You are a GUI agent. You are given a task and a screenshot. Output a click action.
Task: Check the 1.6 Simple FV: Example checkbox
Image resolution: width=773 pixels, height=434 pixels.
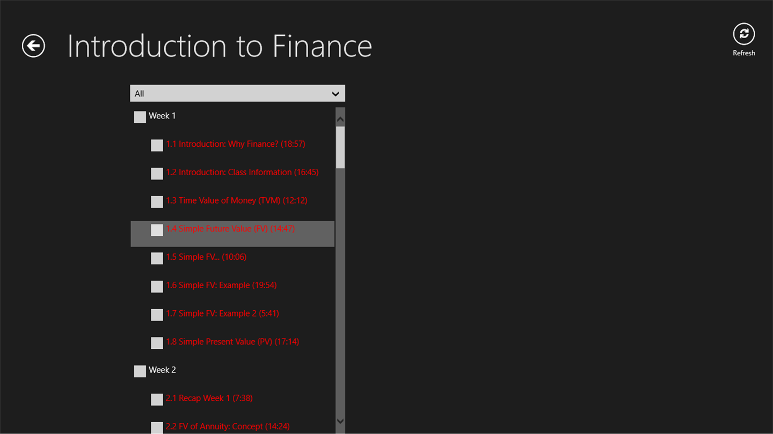click(157, 287)
